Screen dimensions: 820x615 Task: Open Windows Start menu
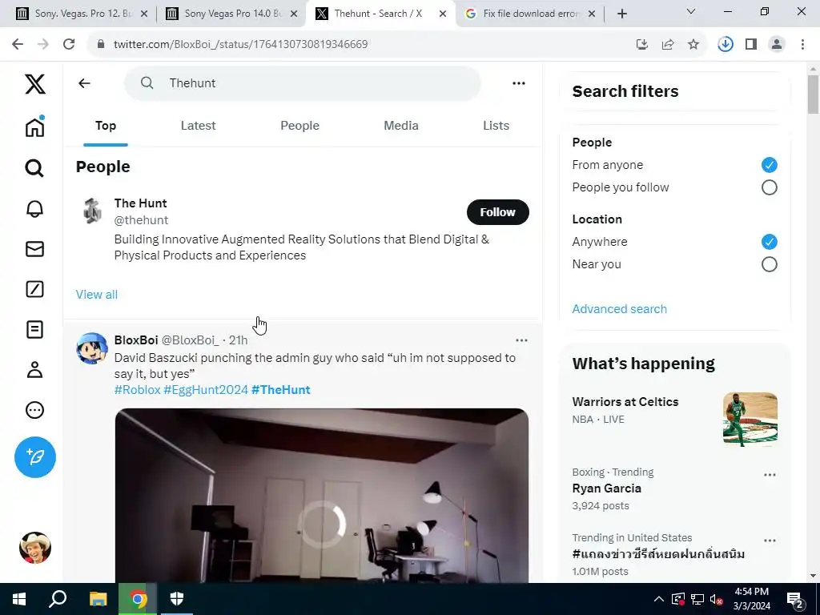(x=19, y=599)
